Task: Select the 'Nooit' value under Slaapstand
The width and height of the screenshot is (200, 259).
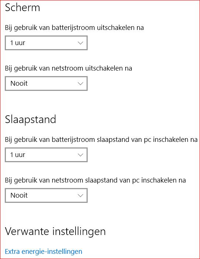Action: [19, 195]
